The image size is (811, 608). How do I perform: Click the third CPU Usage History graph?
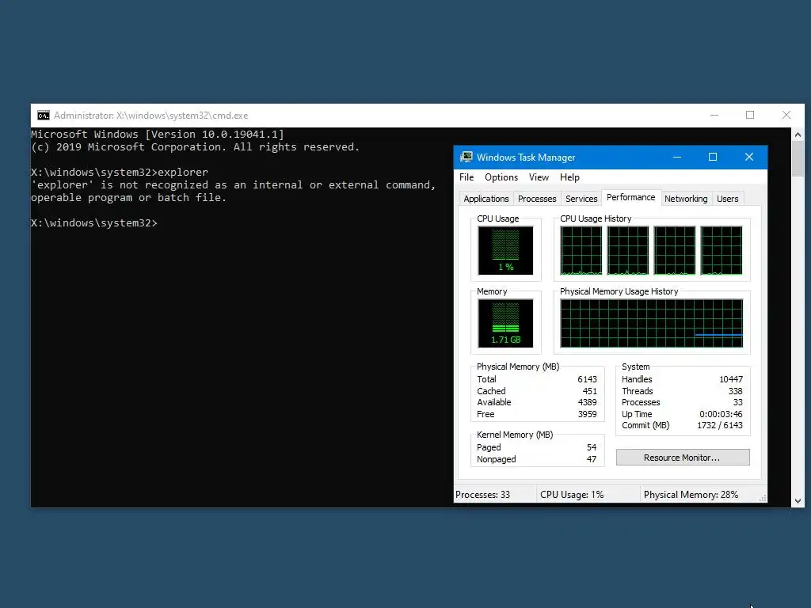click(675, 251)
